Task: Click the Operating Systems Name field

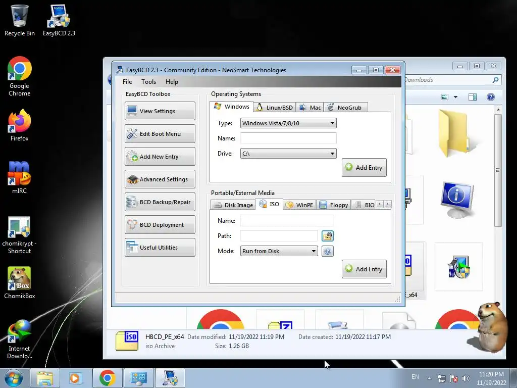Action: coord(288,138)
